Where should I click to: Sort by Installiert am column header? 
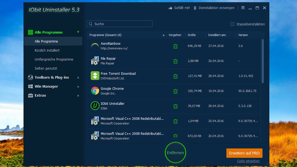(x=217, y=35)
